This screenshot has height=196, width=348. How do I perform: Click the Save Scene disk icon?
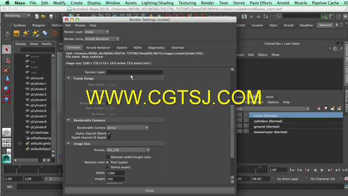tap(51, 16)
